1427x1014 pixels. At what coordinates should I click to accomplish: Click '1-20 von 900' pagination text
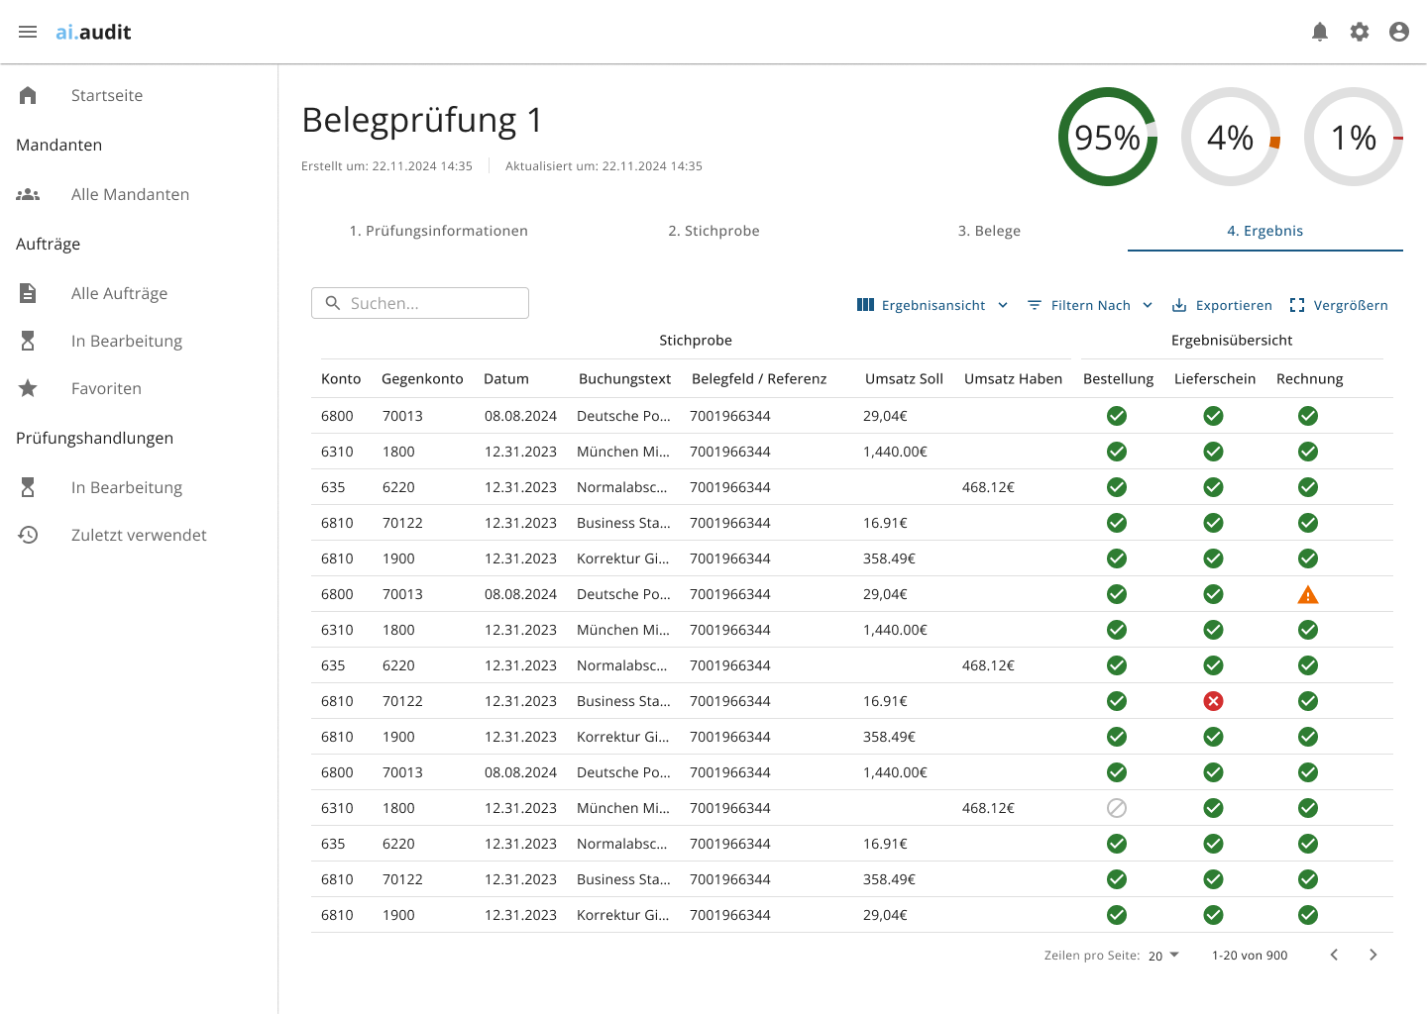tap(1250, 956)
